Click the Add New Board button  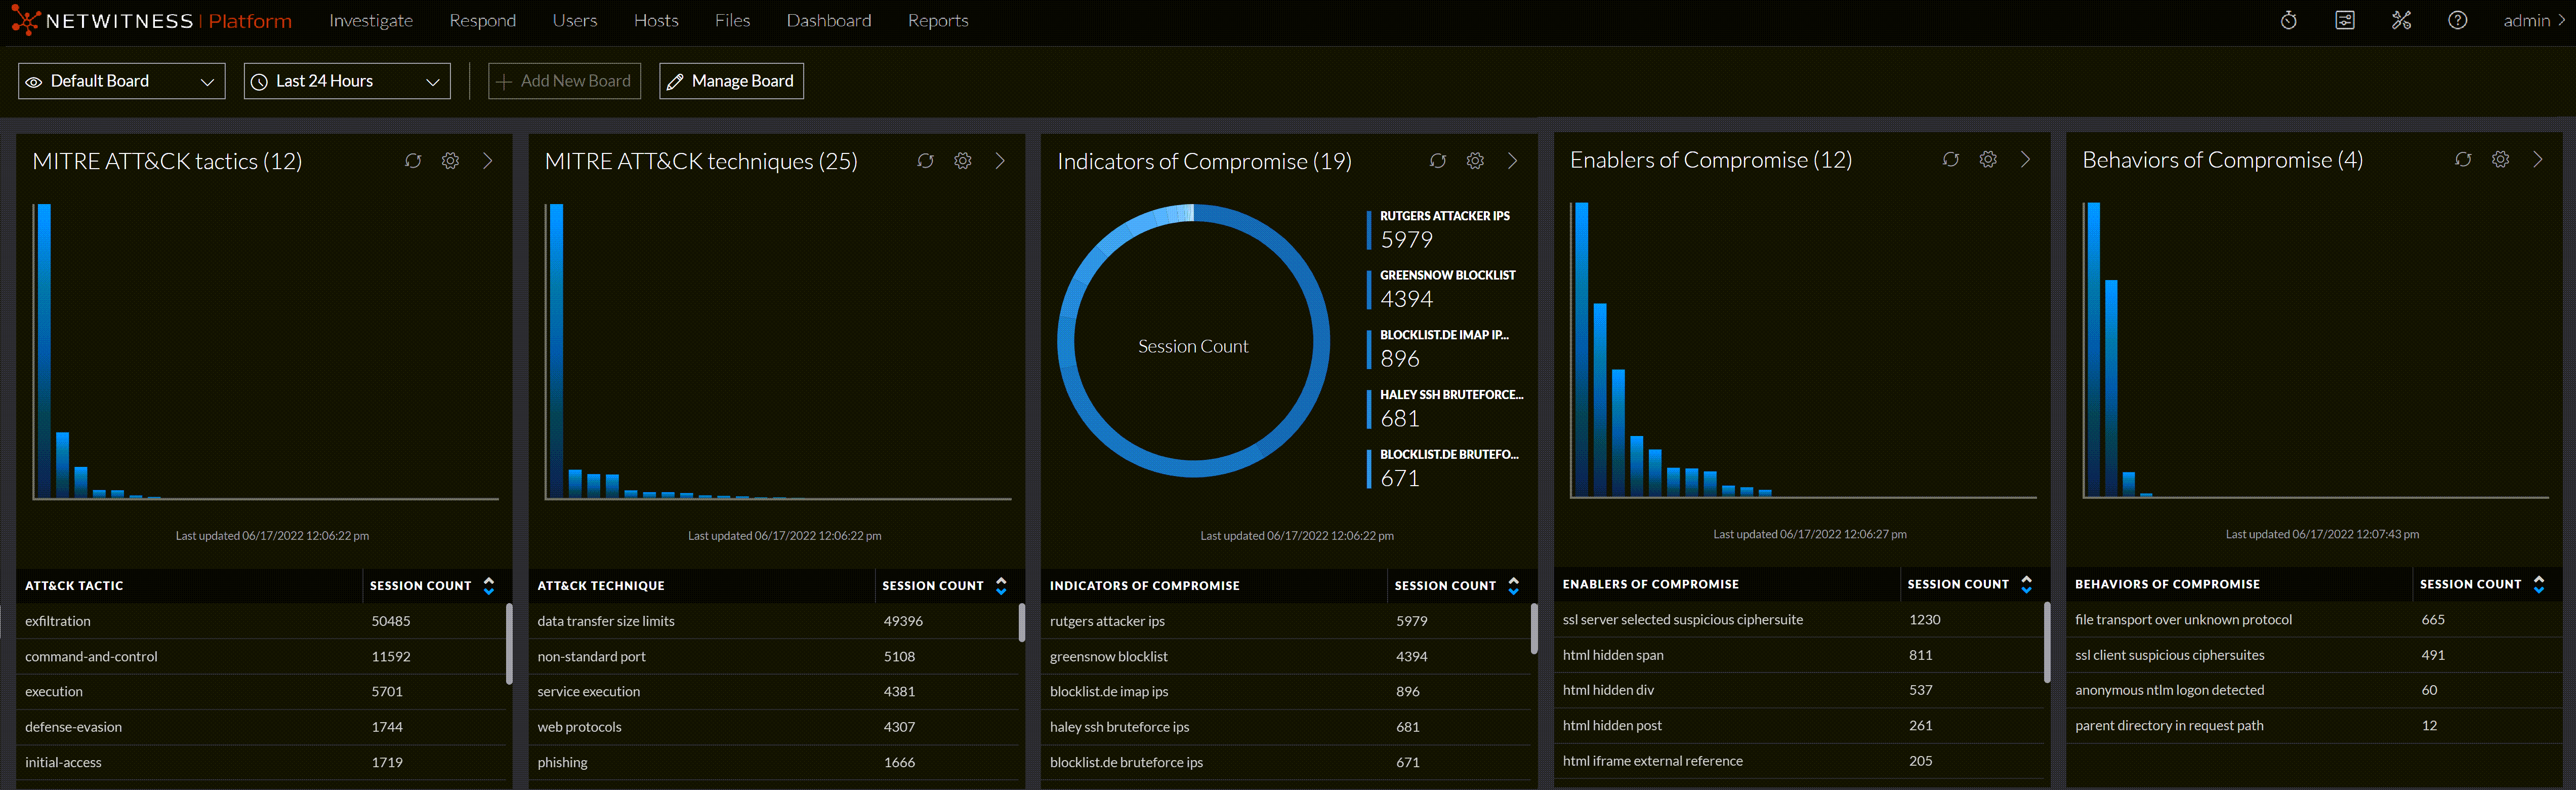click(564, 81)
